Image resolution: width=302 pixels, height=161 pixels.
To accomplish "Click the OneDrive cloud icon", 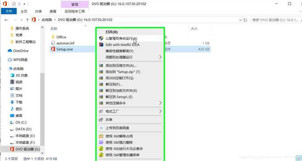I will 10,51.
